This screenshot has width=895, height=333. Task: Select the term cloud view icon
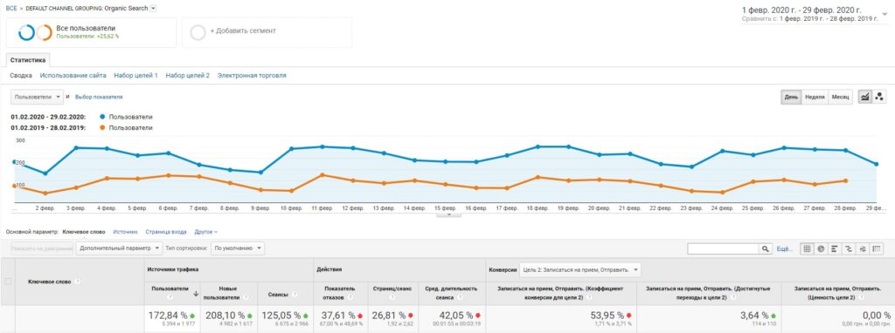[x=863, y=248]
